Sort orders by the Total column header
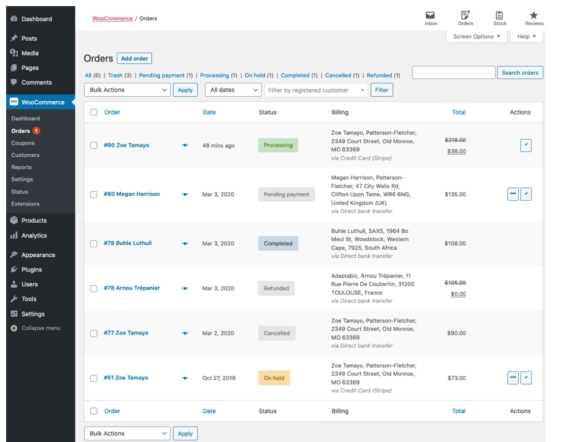563x442 pixels. 459,112
